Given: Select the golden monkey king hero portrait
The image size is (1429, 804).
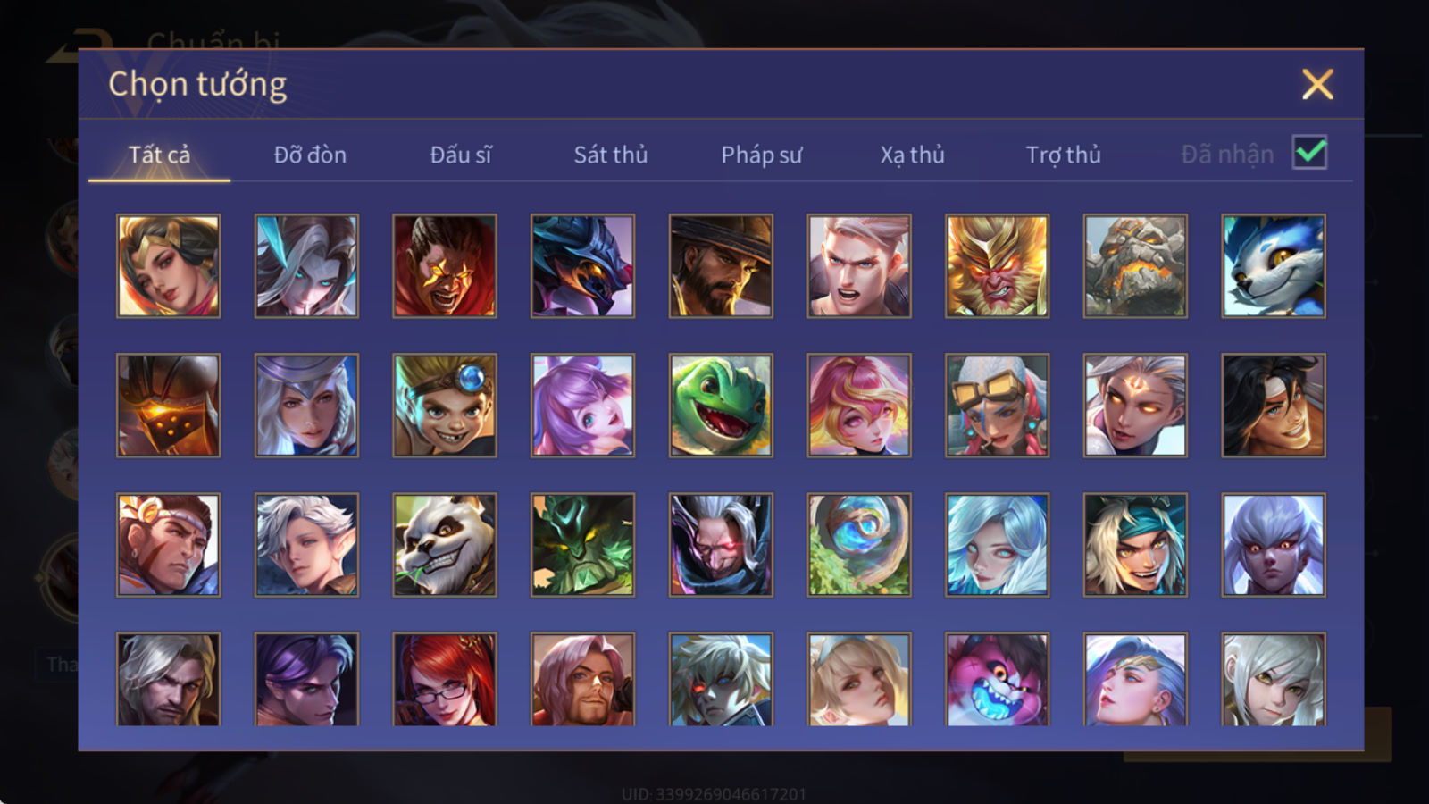Looking at the screenshot, I should pyautogui.click(x=997, y=265).
